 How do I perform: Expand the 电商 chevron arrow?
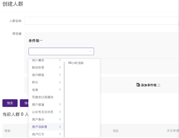[60, 90]
